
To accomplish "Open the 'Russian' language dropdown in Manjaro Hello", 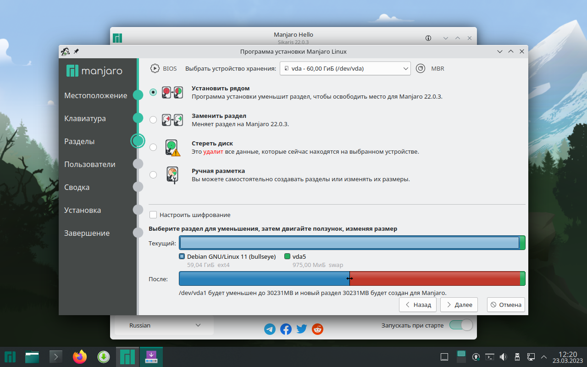I will click(164, 325).
